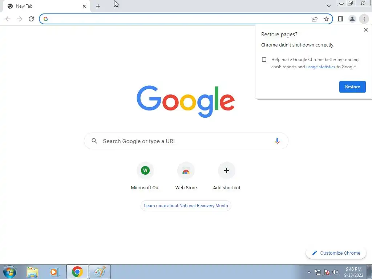Open the side panel icon
This screenshot has height=279, width=372.
pos(341,19)
